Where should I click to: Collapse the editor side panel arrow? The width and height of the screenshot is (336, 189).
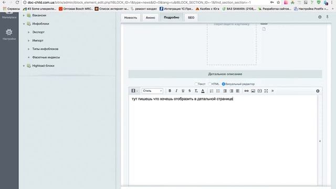pyautogui.click(x=320, y=141)
